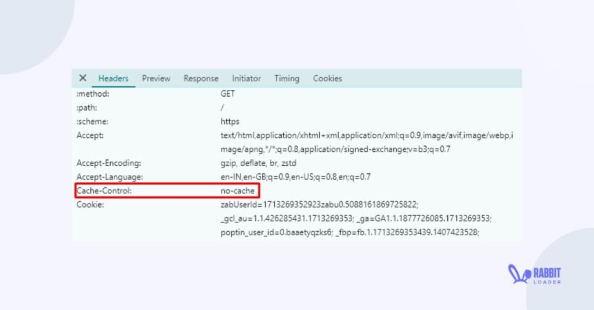This screenshot has height=310, width=594.
Task: Click the :path: header name
Action: 87,108
